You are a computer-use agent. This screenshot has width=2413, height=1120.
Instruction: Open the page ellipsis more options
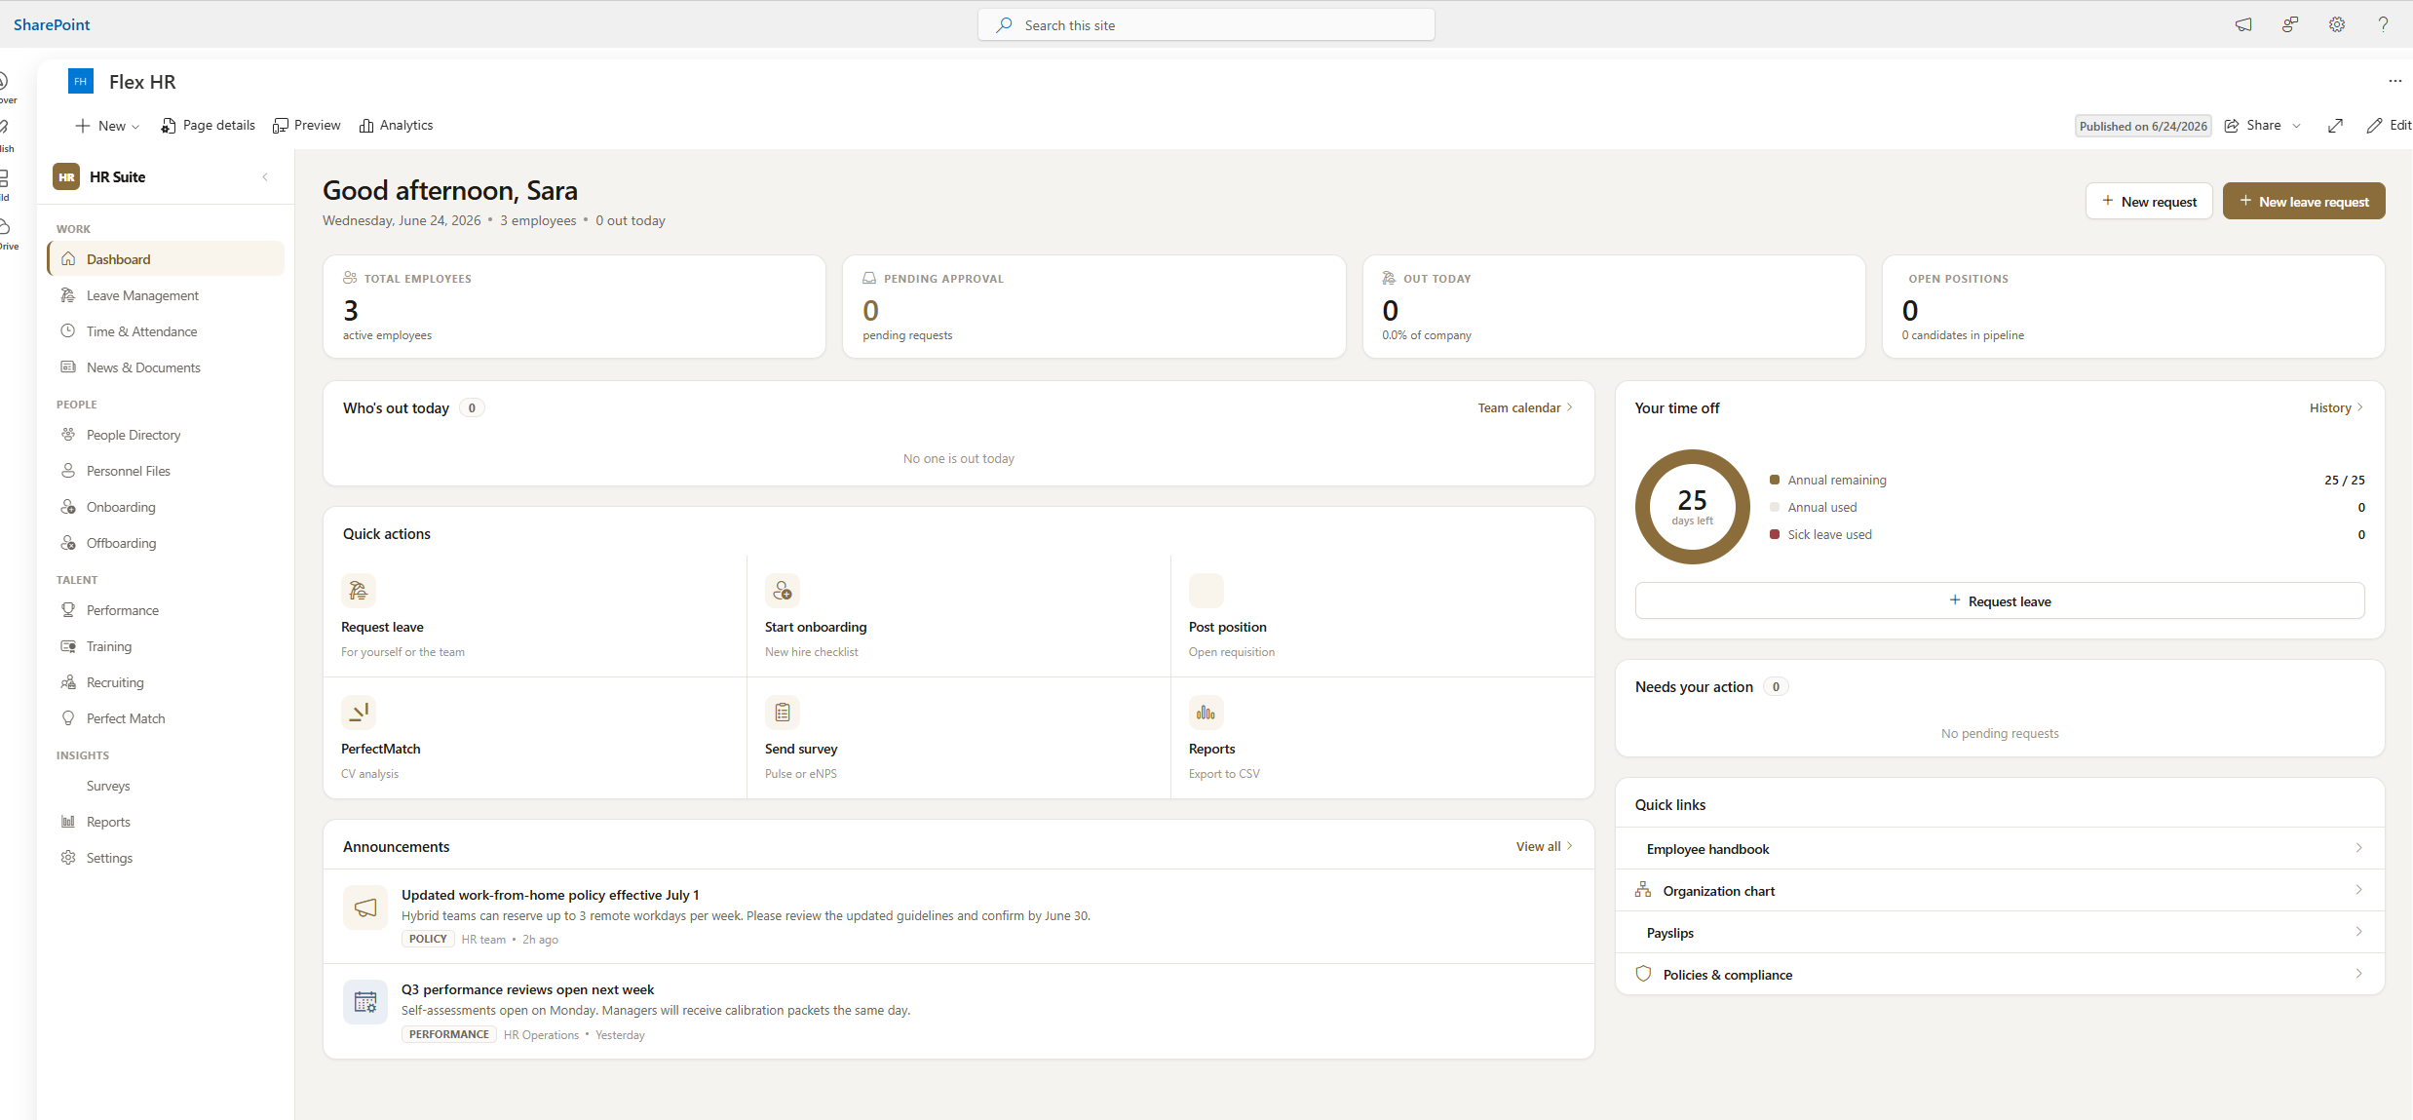coord(2394,81)
